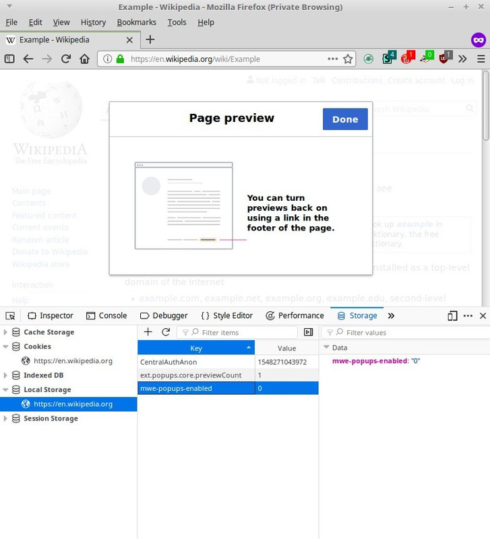Show more toolbar extensions overflow
The width and height of the screenshot is (490, 539).
(462, 59)
